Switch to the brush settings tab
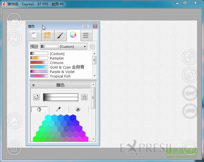Screen dimensions: 204x162 [60, 35]
